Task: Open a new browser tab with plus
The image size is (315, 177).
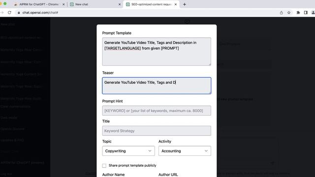Action: (185, 4)
